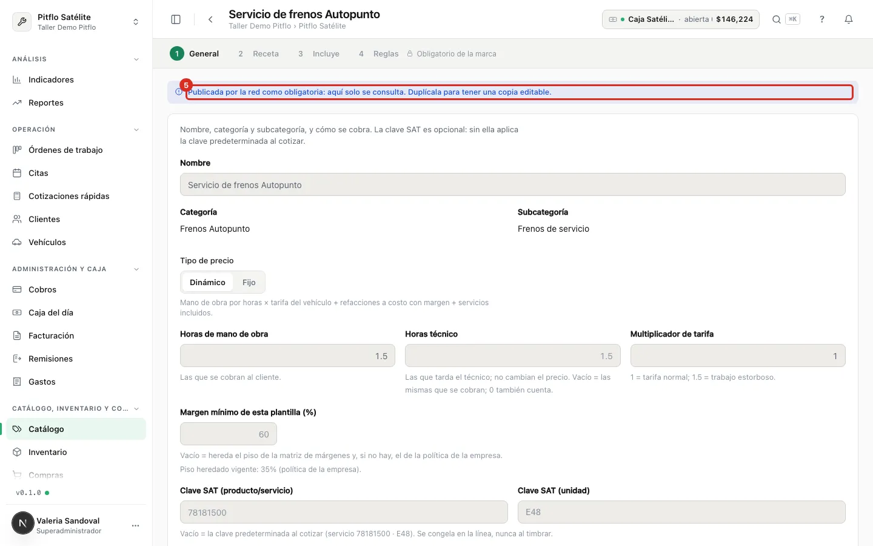This screenshot has height=546, width=873.
Task: Open the Caja Satélite open cash register
Action: coord(680,19)
